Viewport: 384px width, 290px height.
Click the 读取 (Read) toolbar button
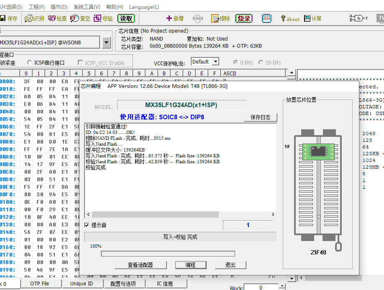pos(126,18)
